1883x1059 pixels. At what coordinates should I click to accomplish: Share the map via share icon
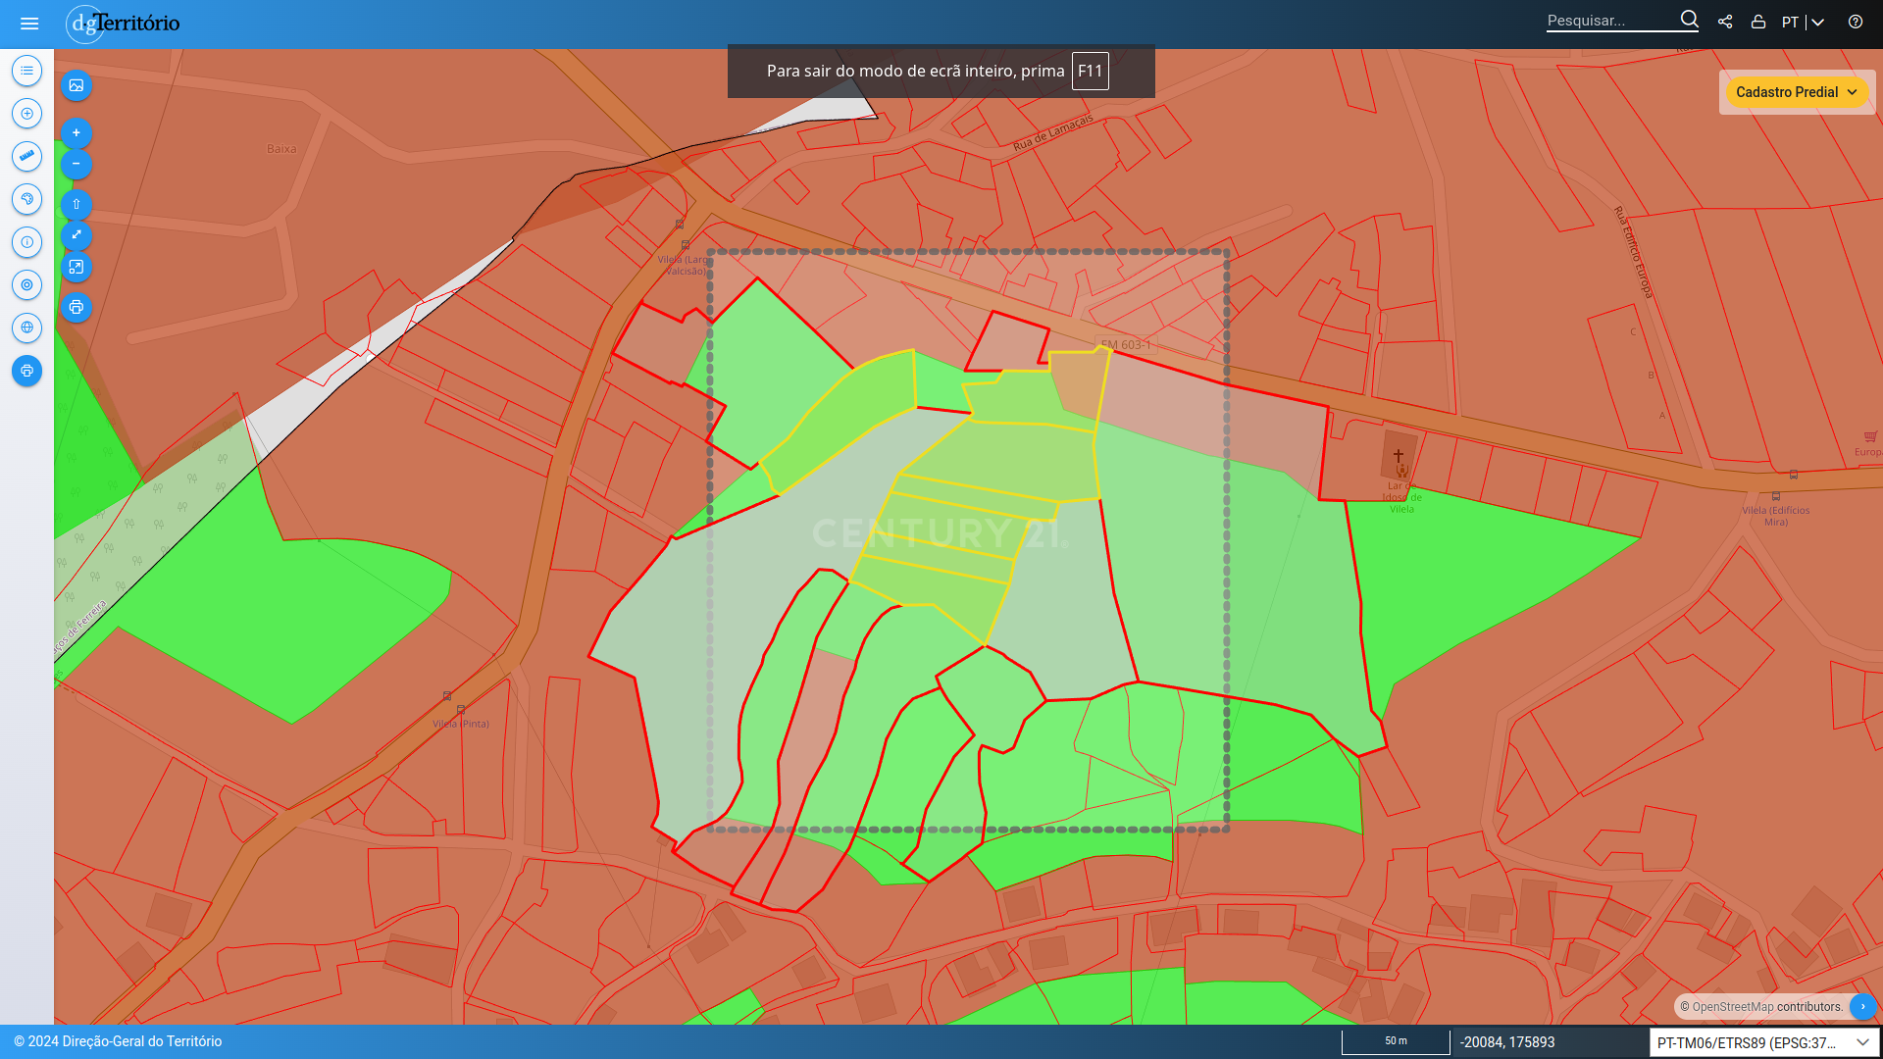tap(1725, 22)
